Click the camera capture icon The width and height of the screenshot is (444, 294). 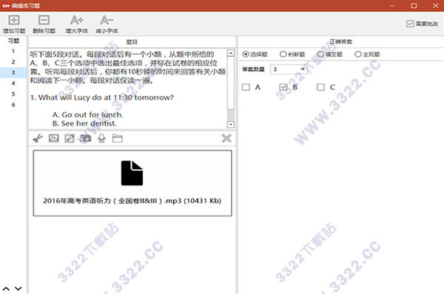point(86,138)
